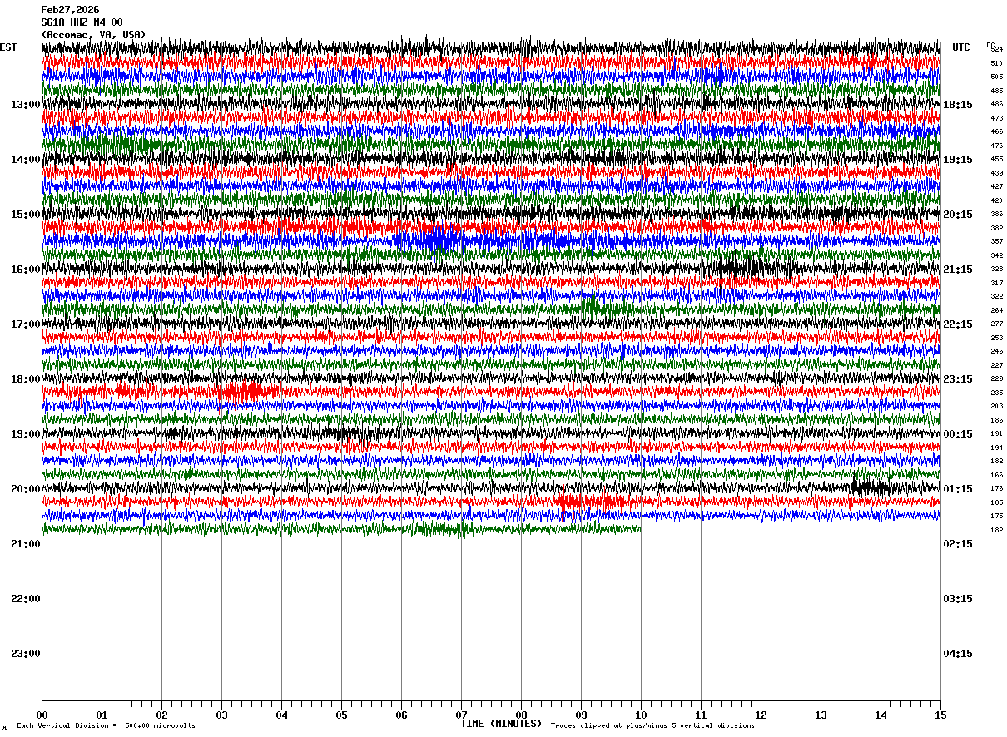Select the 15:00 EST time label
Image resolution: width=1007 pixels, height=737 pixels.
pos(26,215)
